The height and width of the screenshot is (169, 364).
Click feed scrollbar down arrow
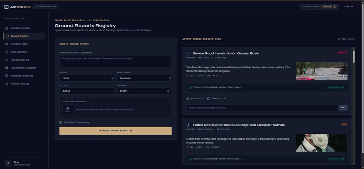354,163
